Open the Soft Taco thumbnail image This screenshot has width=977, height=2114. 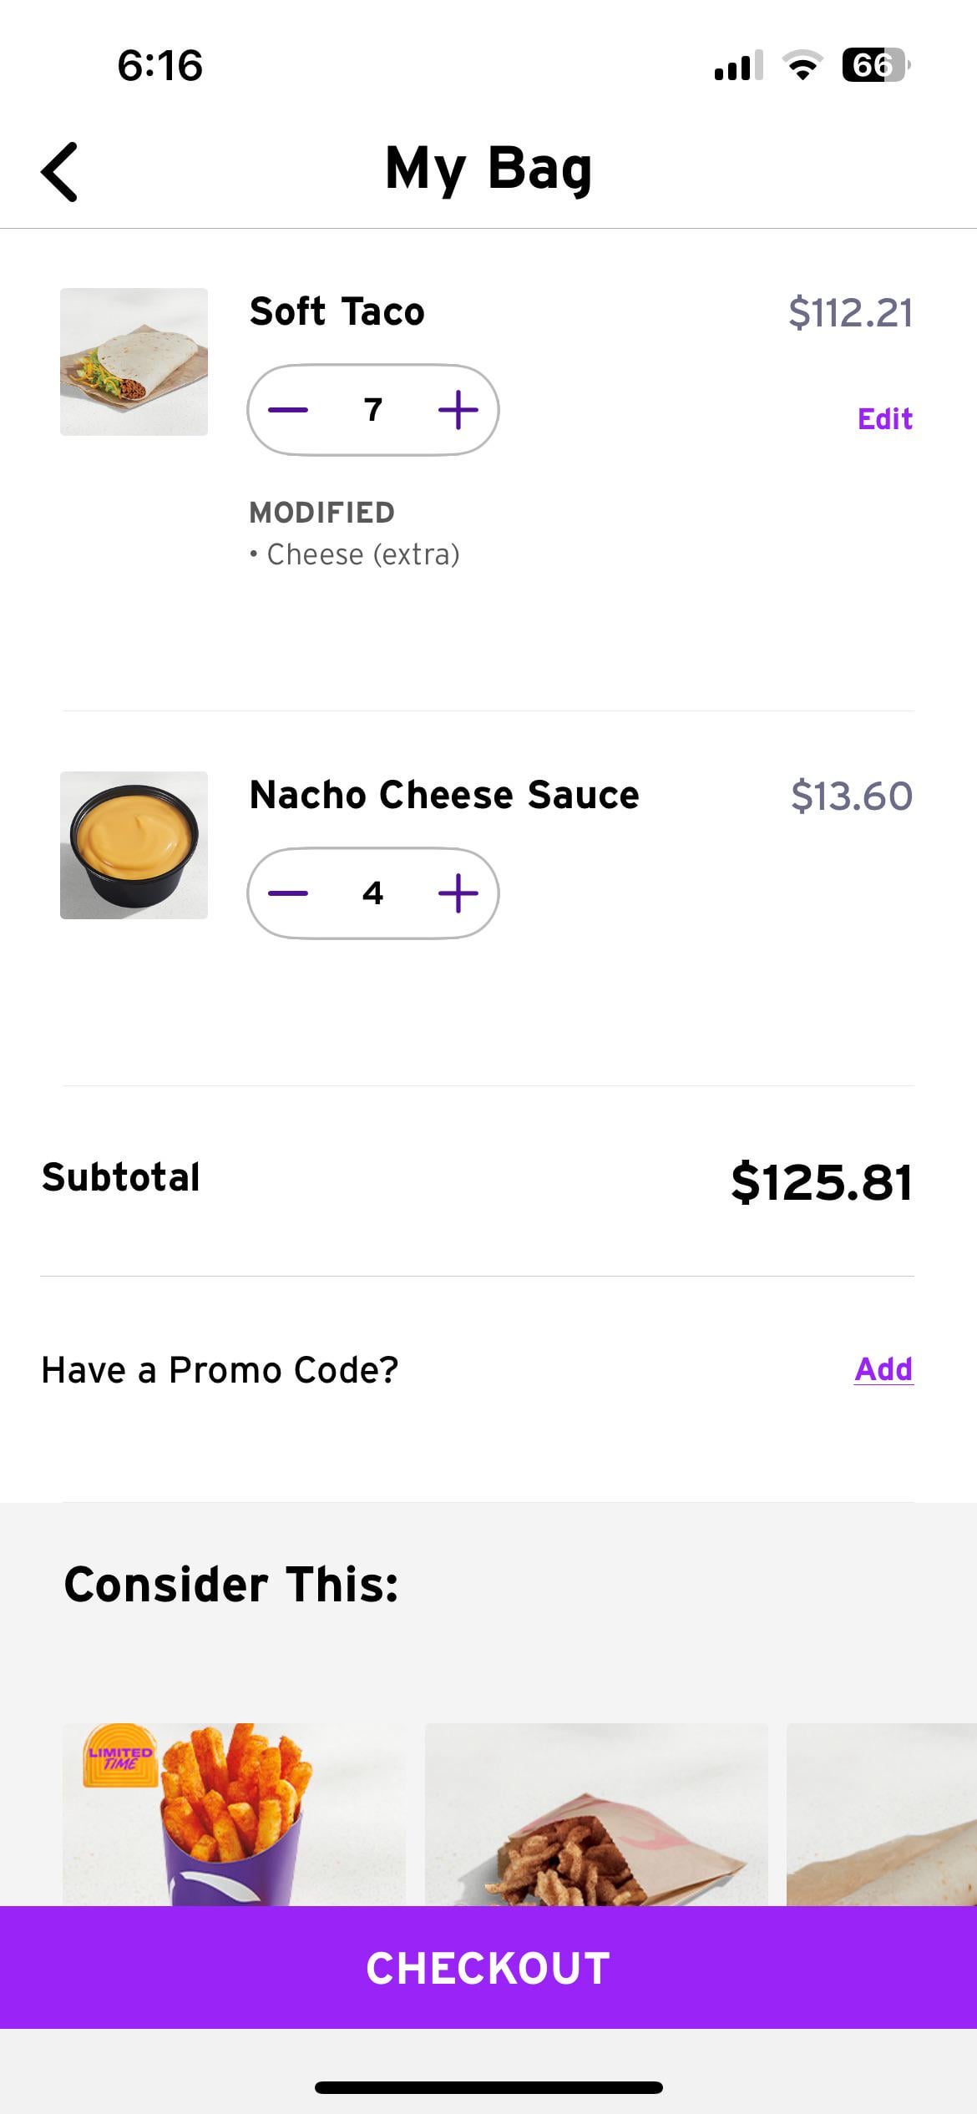(134, 362)
